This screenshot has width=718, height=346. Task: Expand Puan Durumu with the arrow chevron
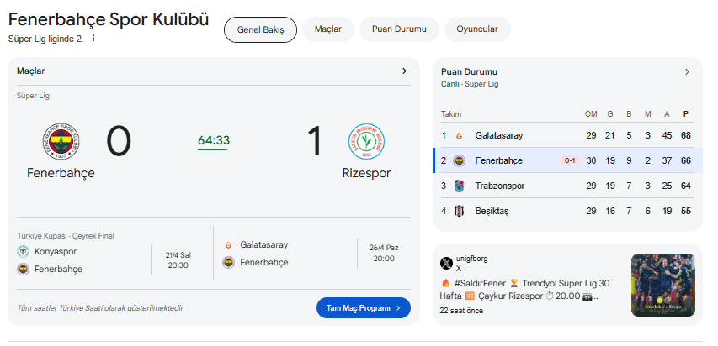click(687, 71)
